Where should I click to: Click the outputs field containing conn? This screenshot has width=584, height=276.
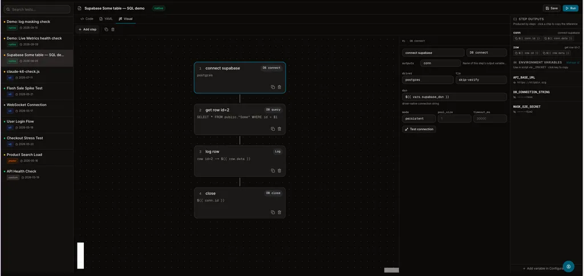tap(440, 63)
